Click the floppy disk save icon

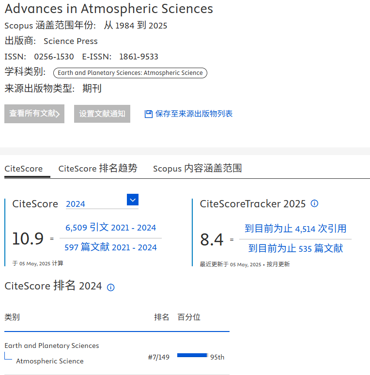(149, 114)
